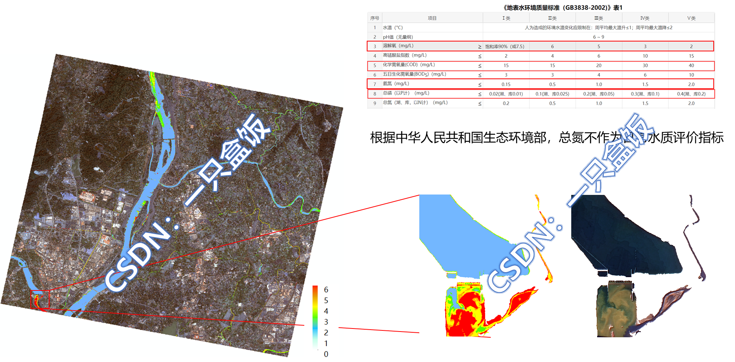Select the Ⅳ类 column header
This screenshot has width=735, height=362.
click(645, 18)
